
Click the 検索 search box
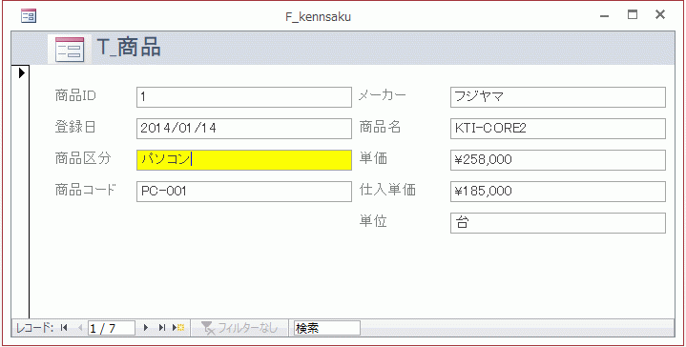(x=327, y=328)
